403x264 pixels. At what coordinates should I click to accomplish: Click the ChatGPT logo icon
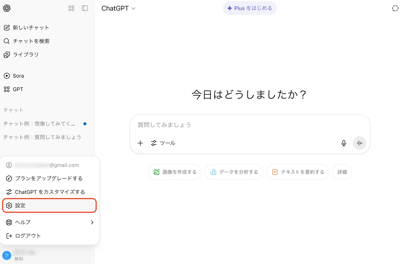coord(7,8)
